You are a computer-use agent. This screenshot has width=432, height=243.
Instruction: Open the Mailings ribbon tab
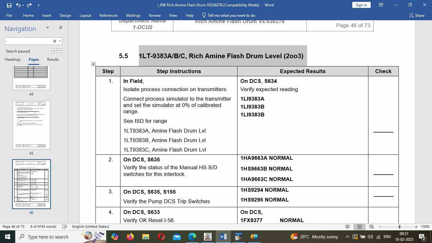coord(133,15)
